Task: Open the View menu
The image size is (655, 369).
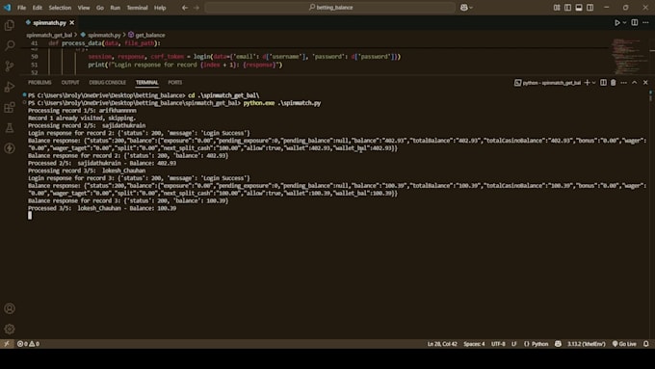Action: [84, 8]
